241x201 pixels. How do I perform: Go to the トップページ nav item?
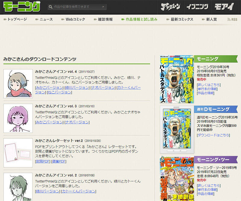pyautogui.click(x=17, y=19)
